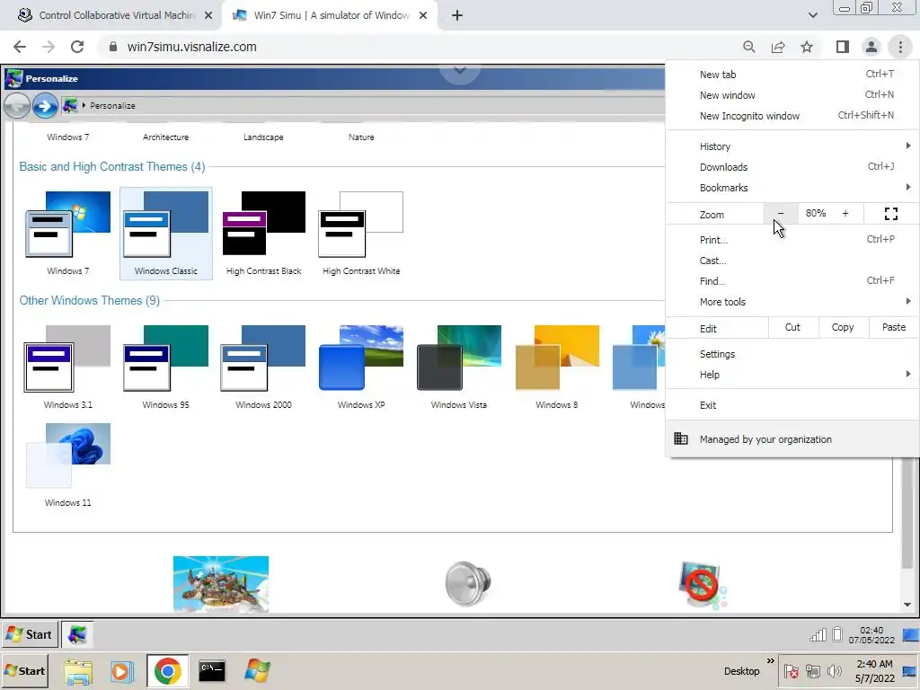Apply the Windows 8 theme

[x=557, y=358]
